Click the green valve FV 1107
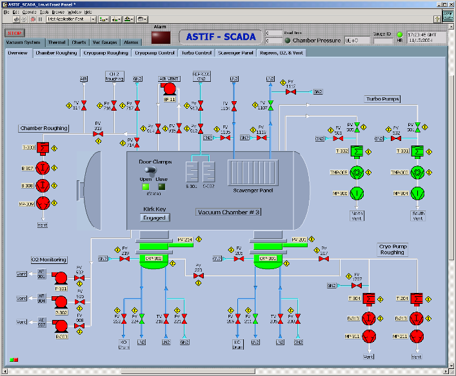The width and height of the screenshot is (456, 376). (271, 104)
